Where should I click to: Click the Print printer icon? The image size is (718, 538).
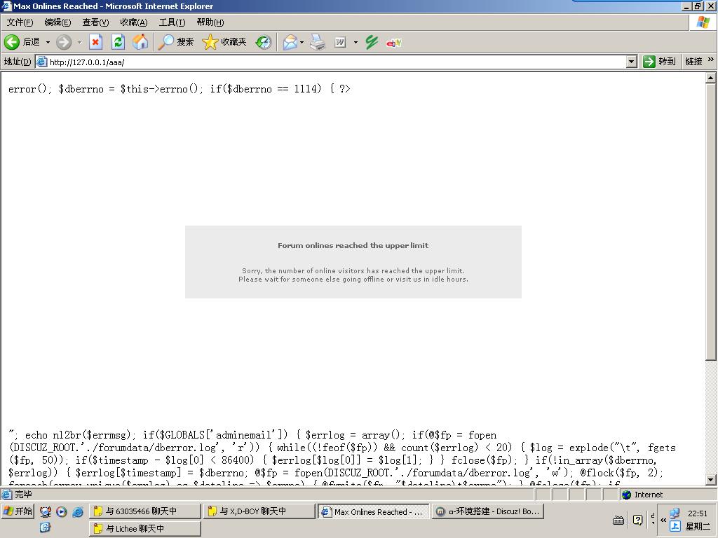tap(318, 42)
